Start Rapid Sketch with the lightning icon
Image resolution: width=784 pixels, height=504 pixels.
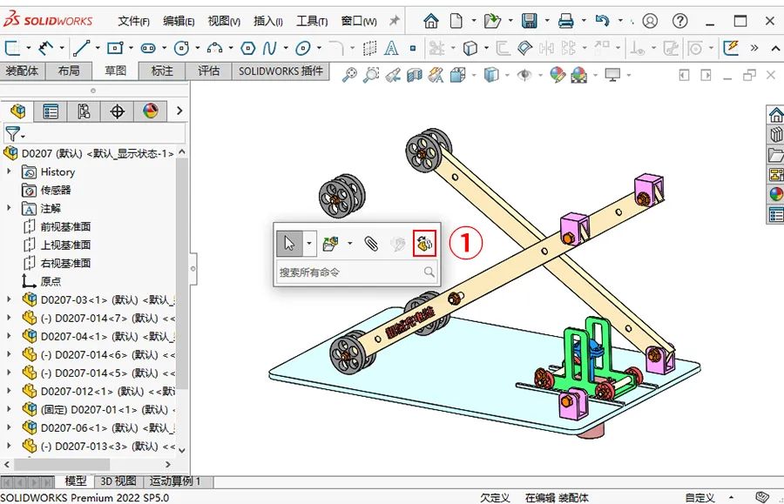click(x=731, y=48)
